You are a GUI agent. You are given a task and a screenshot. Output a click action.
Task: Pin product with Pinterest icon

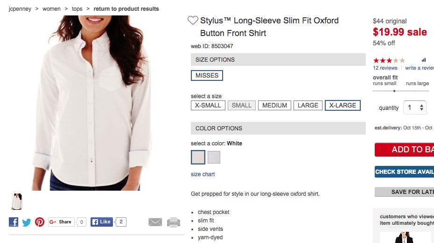tap(40, 222)
